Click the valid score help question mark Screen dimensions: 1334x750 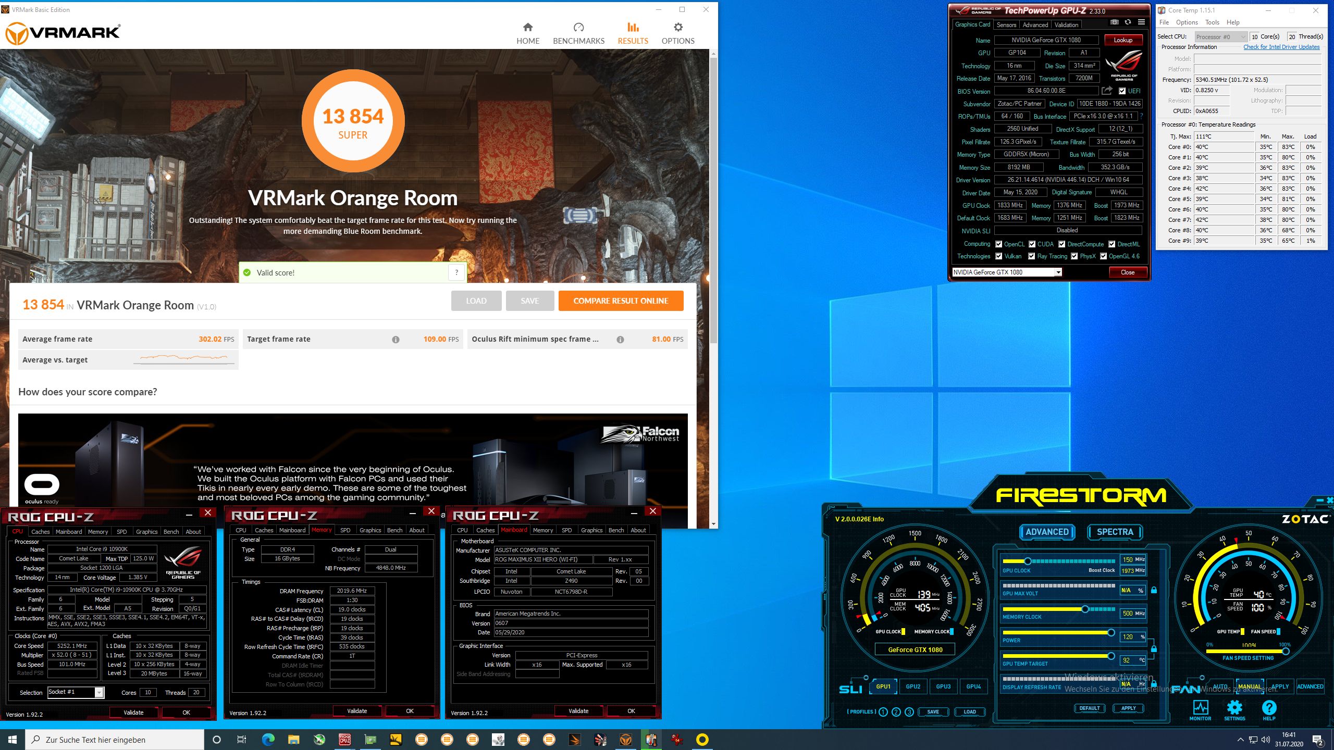coord(456,272)
